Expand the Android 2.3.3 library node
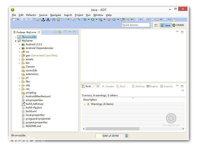Viewport: 198px width, 147px height. tap(19, 44)
